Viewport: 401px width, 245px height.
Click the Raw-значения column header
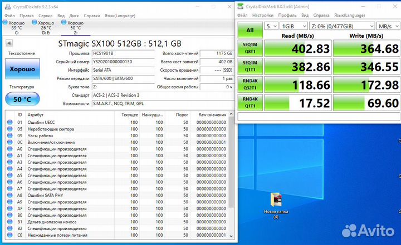209,114
